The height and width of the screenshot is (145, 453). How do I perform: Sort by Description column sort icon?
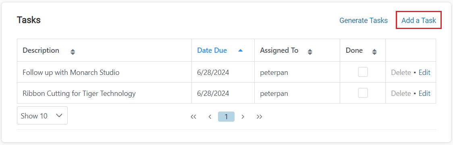coord(73,52)
